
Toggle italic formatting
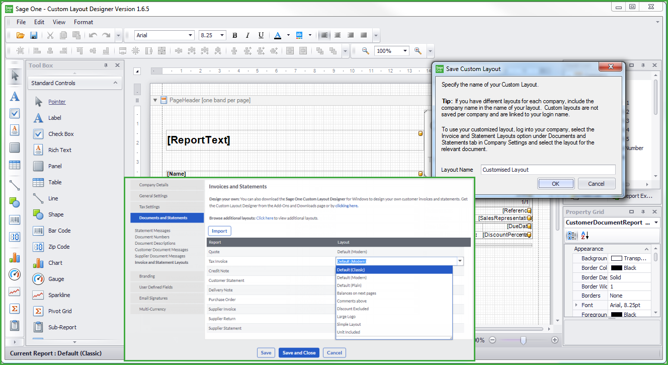pos(247,35)
